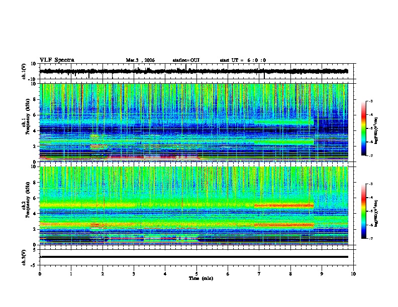Image resolution: width=398 pixels, height=307 pixels.
Task: Click the red low-frequency emission in ch.1 near minute 4
Action: (x=152, y=157)
